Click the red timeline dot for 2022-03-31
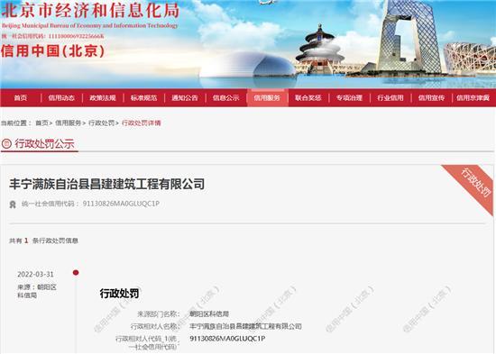 click(x=76, y=272)
